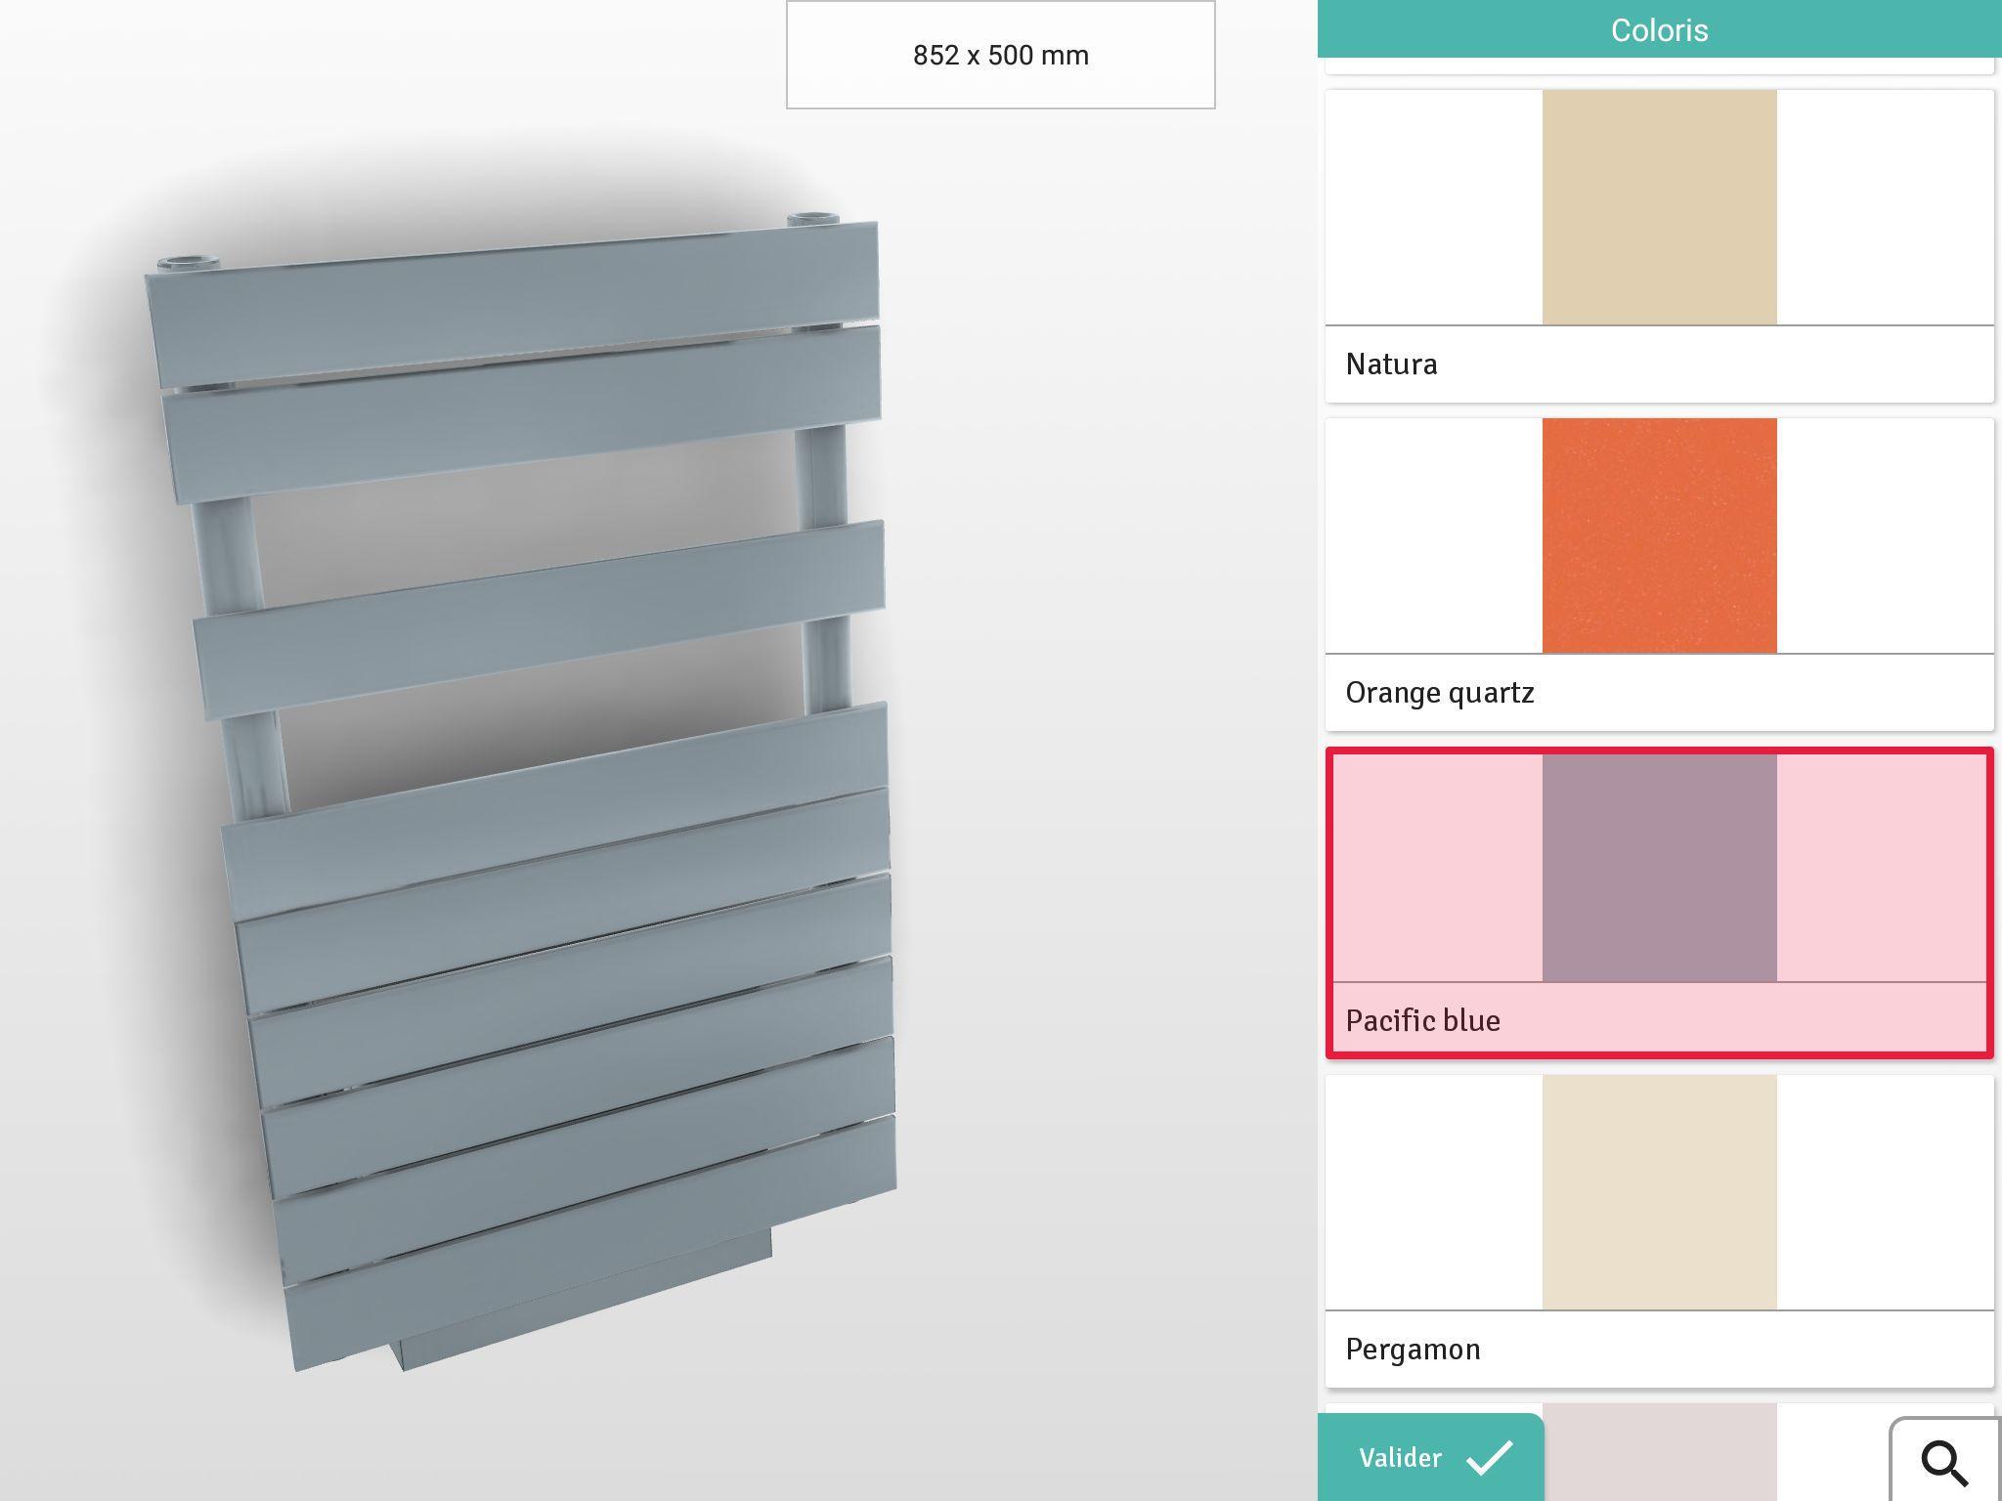Select the Natura beige color swatch
The height and width of the screenshot is (1501, 2002).
(1659, 207)
